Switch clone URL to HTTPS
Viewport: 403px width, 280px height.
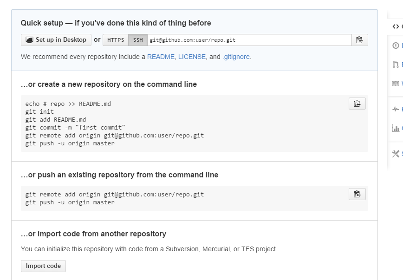click(116, 40)
